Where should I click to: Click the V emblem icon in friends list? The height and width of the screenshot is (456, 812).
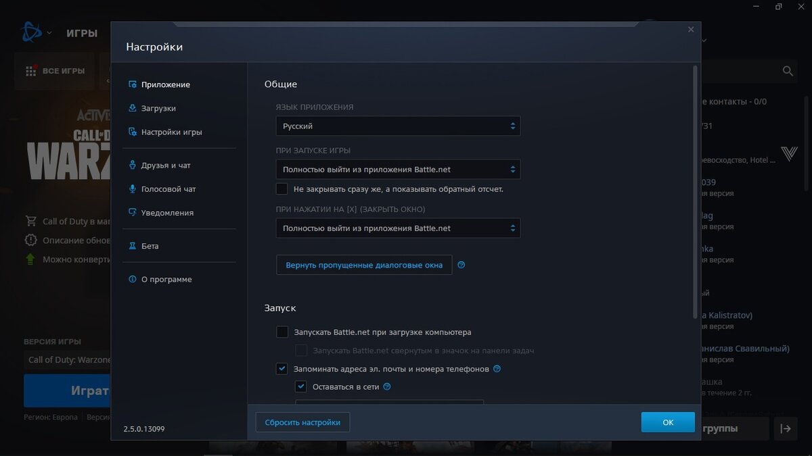click(x=789, y=154)
